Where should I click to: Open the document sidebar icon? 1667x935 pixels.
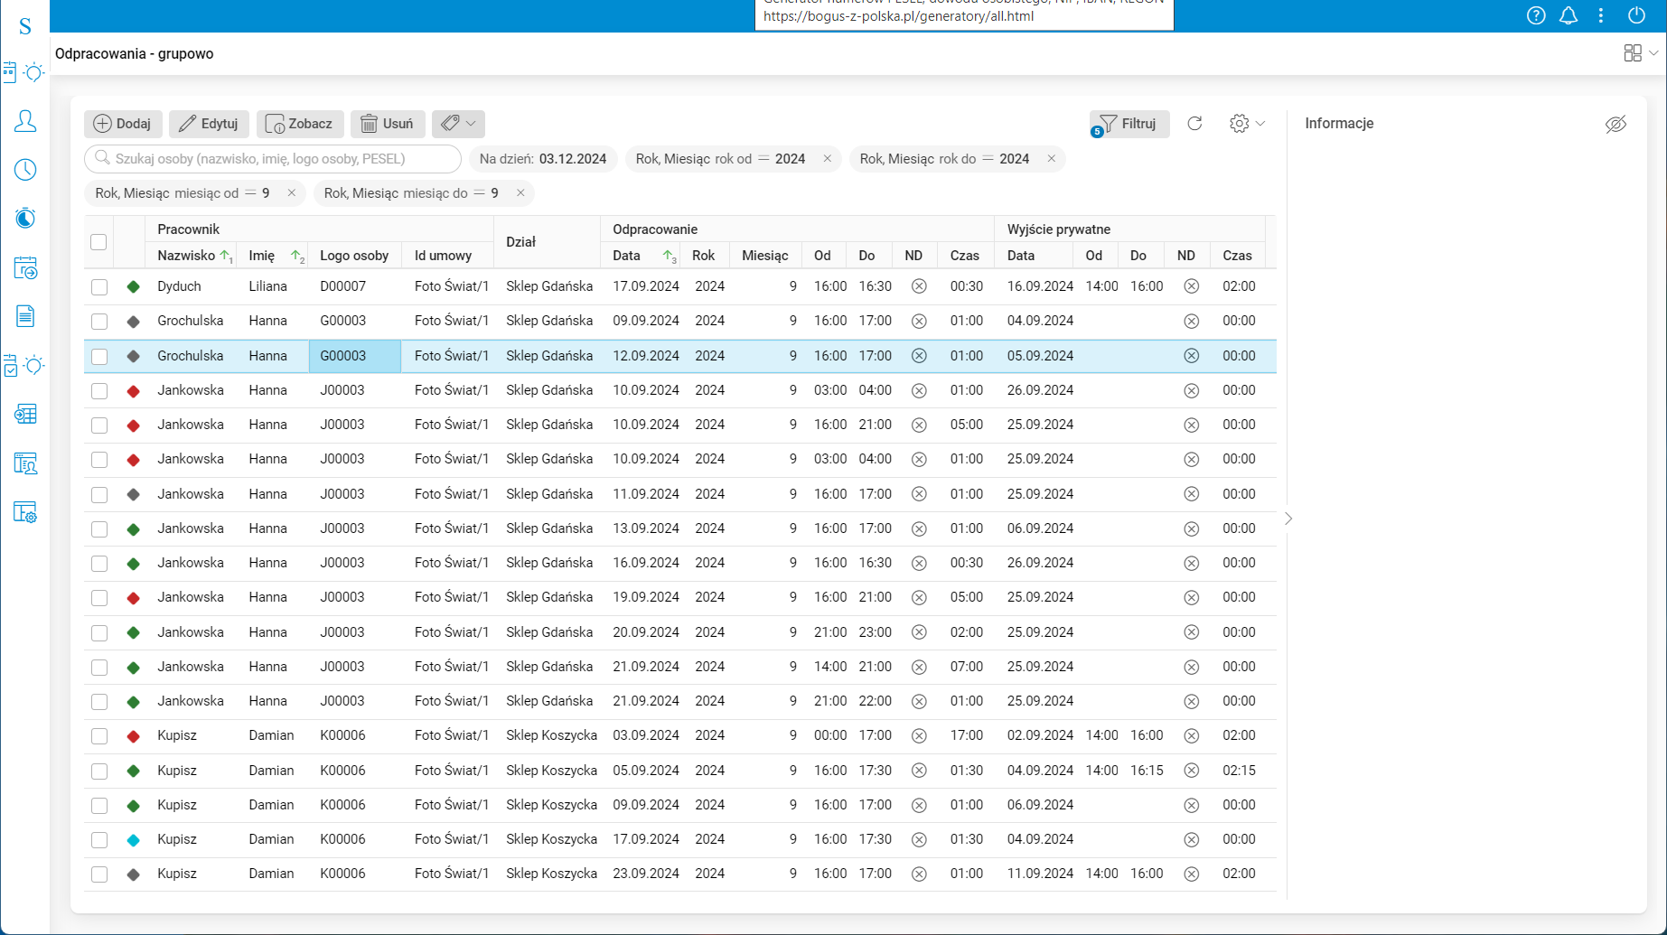25,316
